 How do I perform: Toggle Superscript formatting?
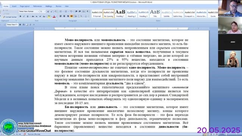[x=40, y=16]
